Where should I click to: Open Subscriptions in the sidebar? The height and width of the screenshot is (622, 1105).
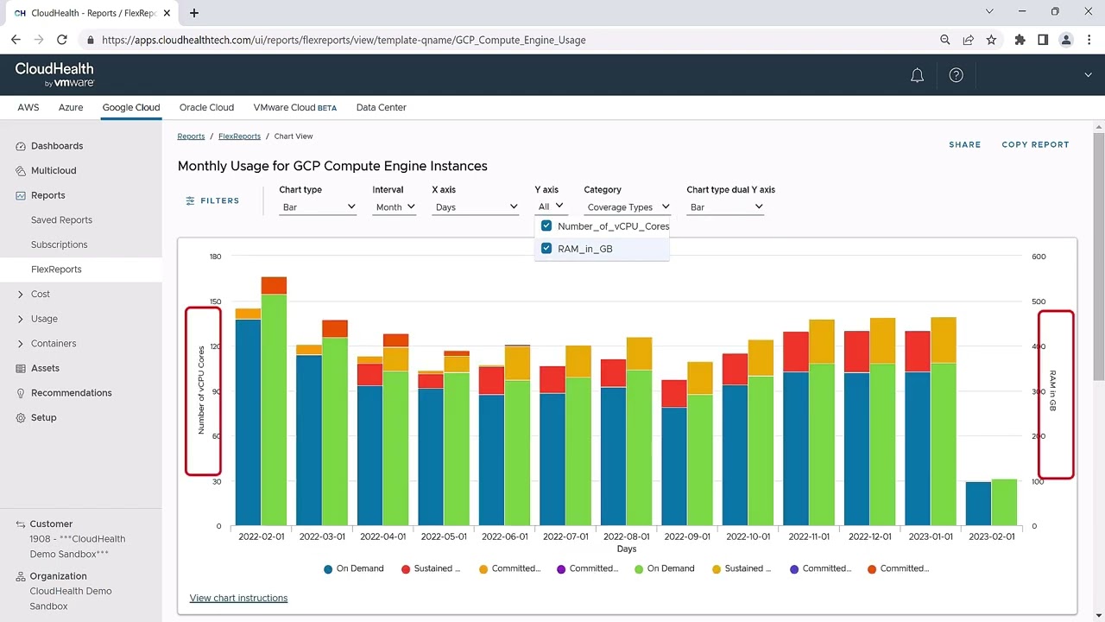click(x=60, y=244)
